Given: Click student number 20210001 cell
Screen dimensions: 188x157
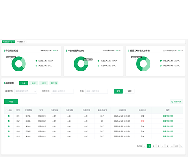Looking at the screenshot, I should [42, 116].
